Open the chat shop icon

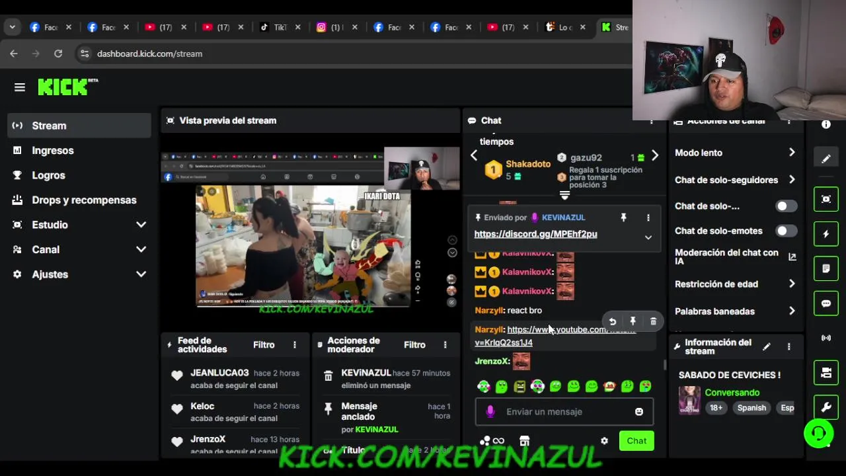click(524, 441)
